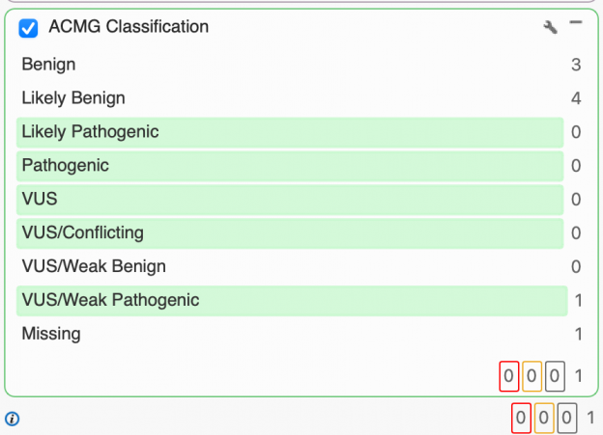Toggle the VUS filter row

pyautogui.click(x=290, y=200)
